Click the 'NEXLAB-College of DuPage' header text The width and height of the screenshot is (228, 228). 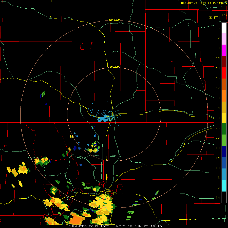203,3
